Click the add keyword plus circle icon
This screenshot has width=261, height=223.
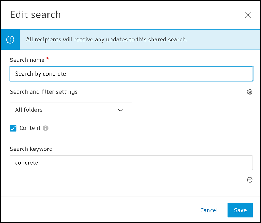[250, 180]
